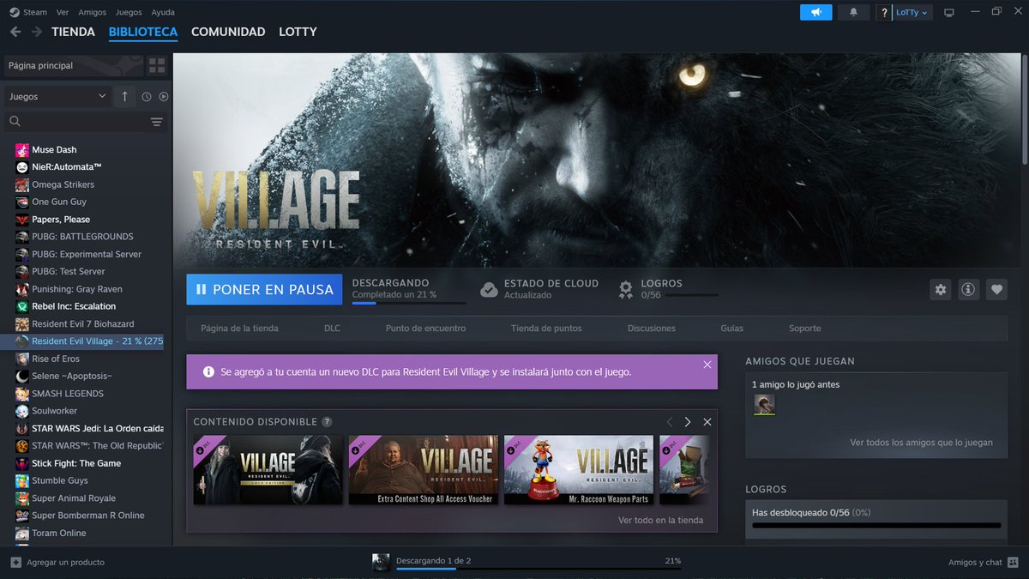Open the Steam menu
Viewport: 1029px width, 579px height.
point(35,12)
